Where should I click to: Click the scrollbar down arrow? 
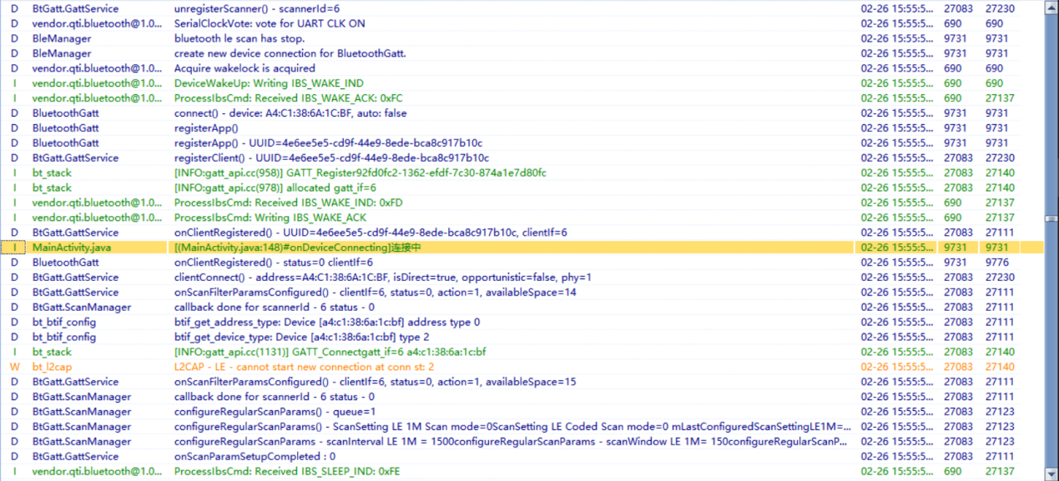(x=1051, y=474)
